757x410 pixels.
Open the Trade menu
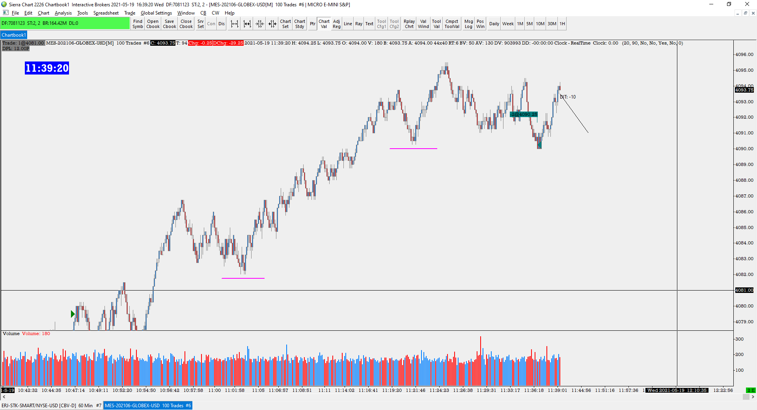(x=130, y=13)
